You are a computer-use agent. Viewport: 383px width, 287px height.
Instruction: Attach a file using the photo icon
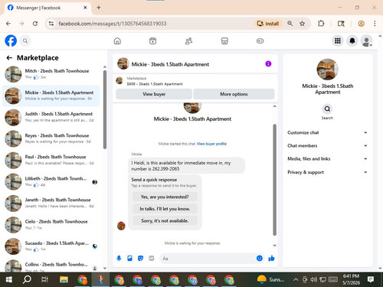click(129, 259)
